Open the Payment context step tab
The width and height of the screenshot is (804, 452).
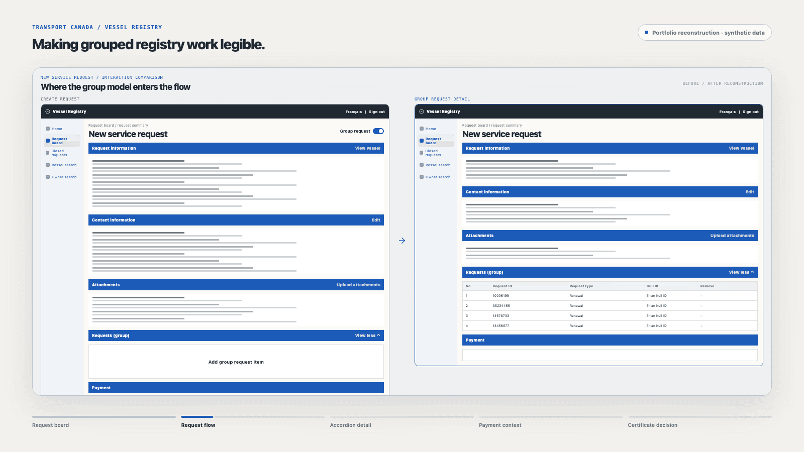551,421
